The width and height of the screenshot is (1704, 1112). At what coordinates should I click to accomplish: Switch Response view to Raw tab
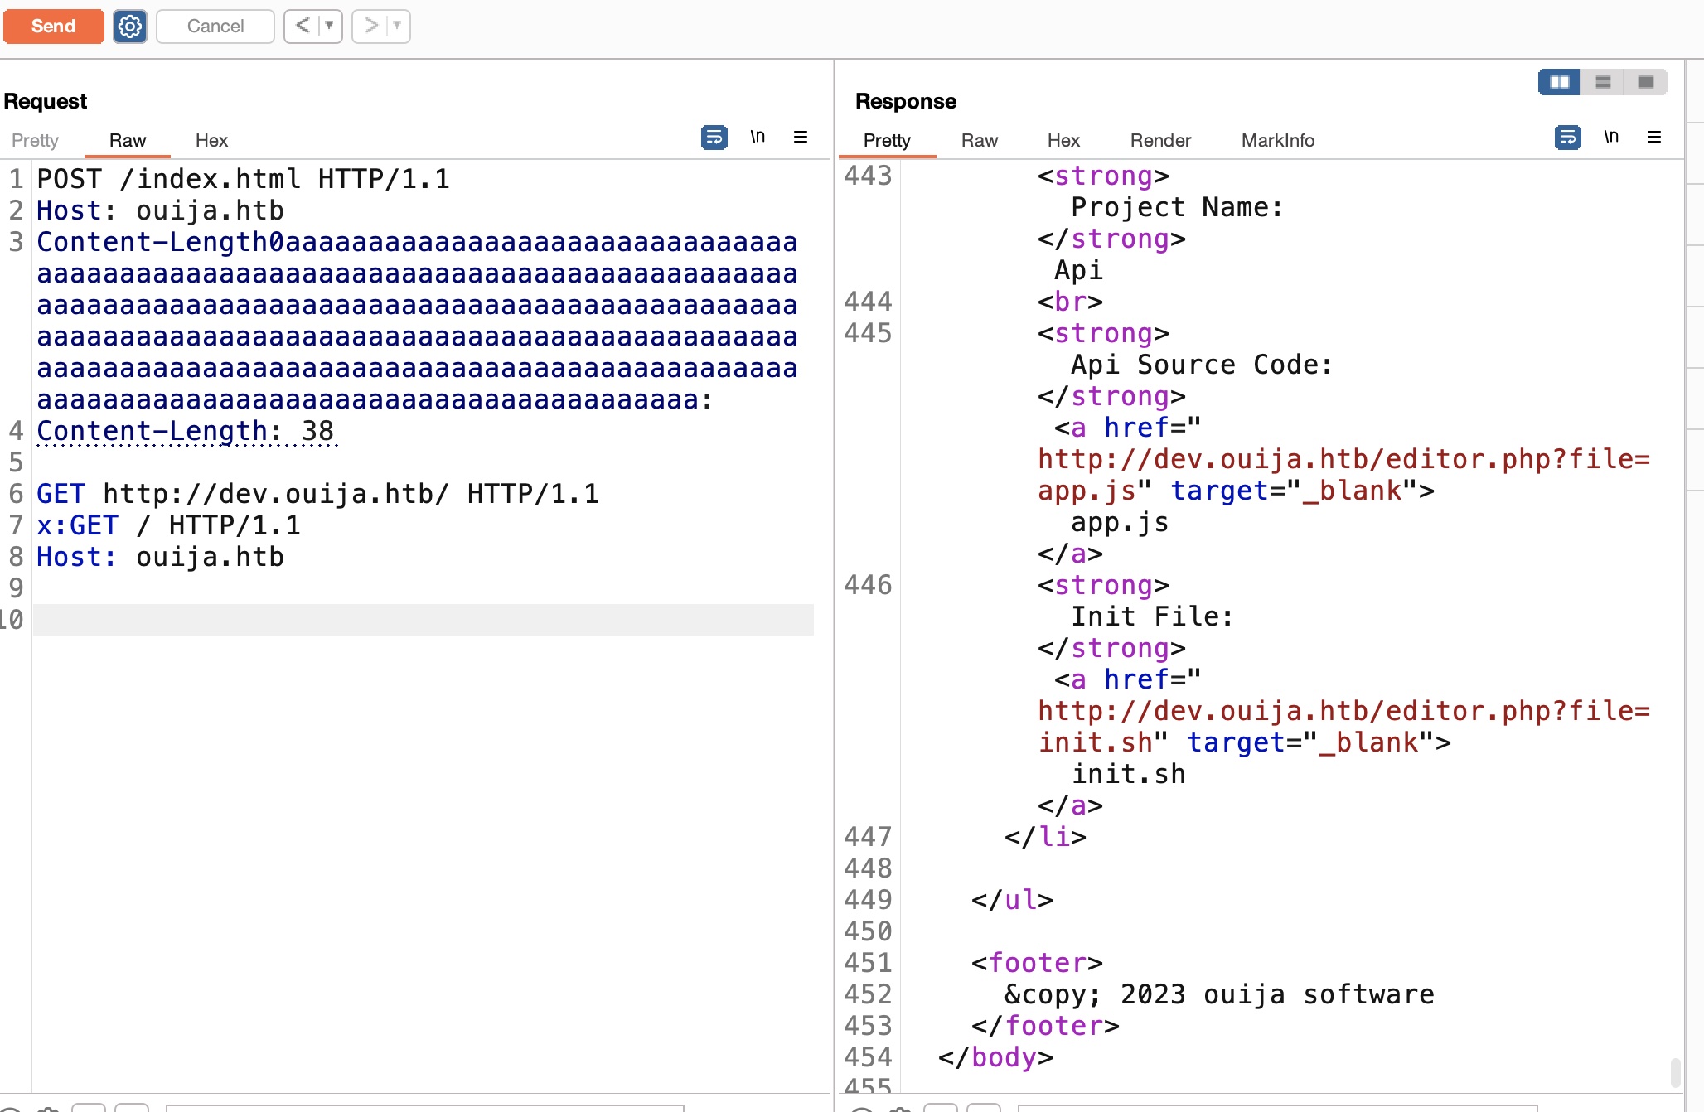979,140
